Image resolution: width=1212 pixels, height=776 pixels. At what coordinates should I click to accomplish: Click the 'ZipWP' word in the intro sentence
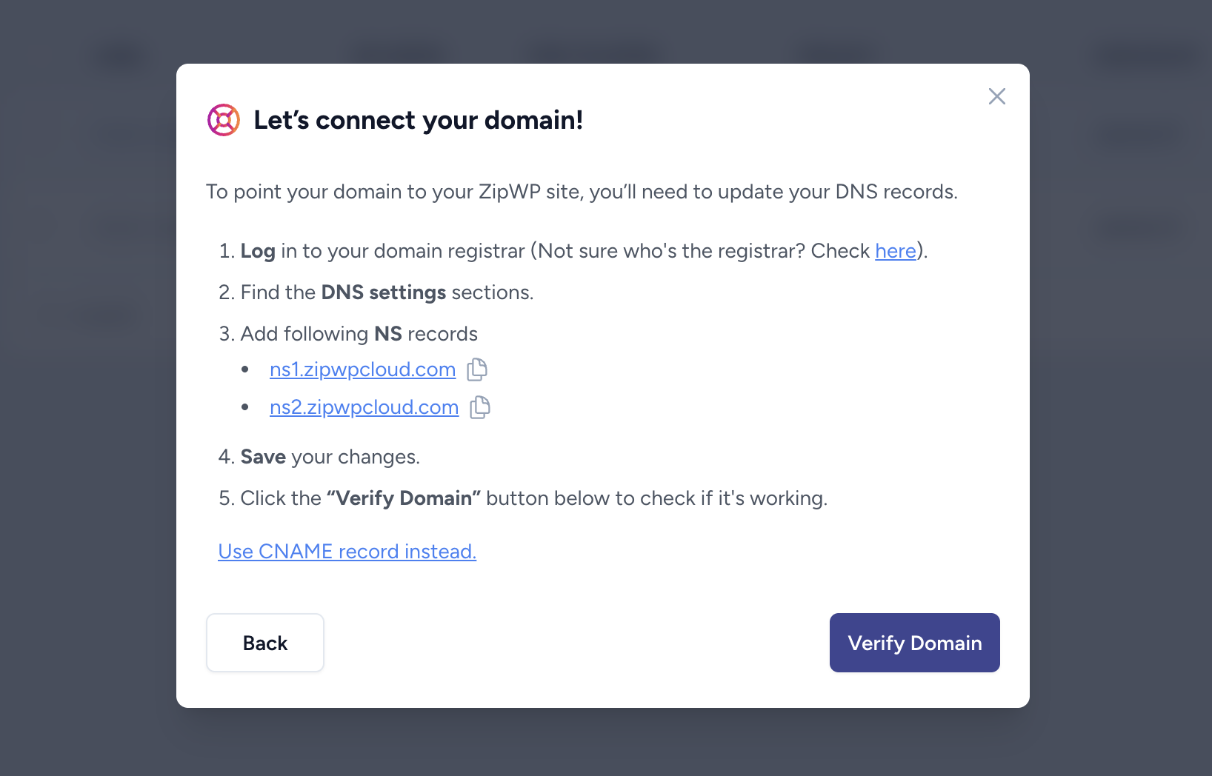coord(510,192)
